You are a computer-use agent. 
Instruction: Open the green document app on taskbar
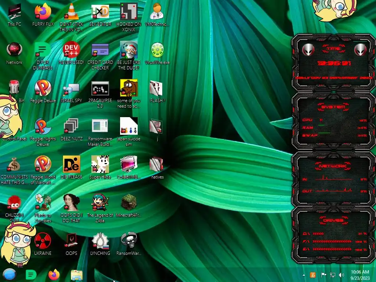(x=31, y=275)
